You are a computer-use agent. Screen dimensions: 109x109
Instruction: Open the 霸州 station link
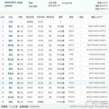click(11, 26)
